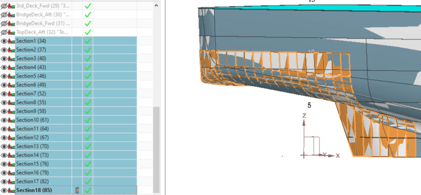Screen dimensions: 421x195
Task: Hide Section1 (34) using its eye icon
Action: [x=4, y=41]
